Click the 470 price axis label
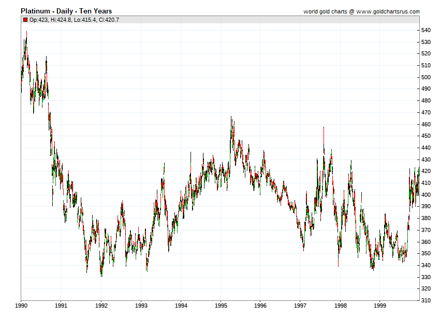Screen dimensions: 440x319 point(426,112)
